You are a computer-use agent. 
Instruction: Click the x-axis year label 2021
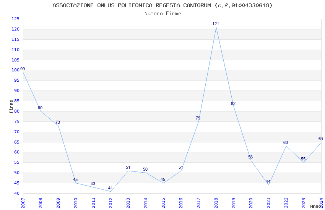pos(269,203)
